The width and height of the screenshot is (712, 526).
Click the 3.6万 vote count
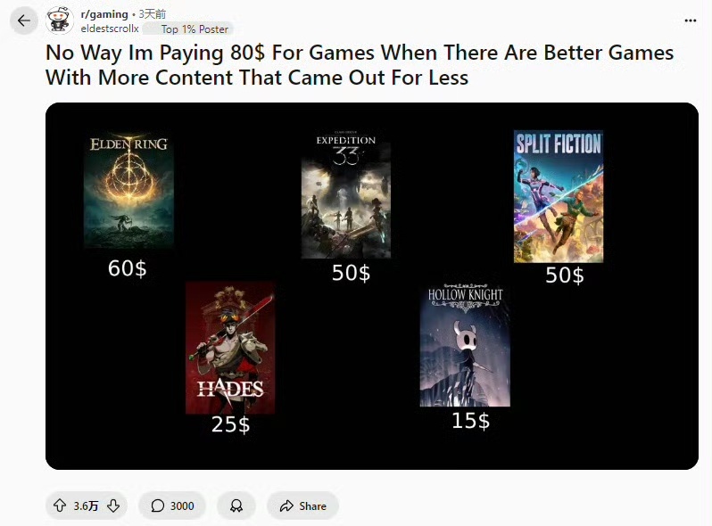click(x=86, y=505)
